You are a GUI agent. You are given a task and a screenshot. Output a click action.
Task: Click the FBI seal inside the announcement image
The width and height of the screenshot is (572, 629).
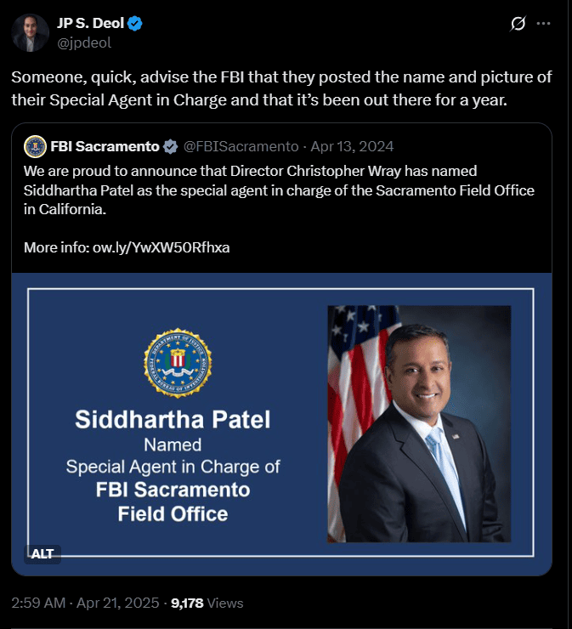click(x=178, y=363)
